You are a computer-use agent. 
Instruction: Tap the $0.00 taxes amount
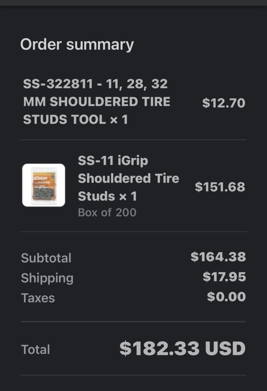click(227, 297)
